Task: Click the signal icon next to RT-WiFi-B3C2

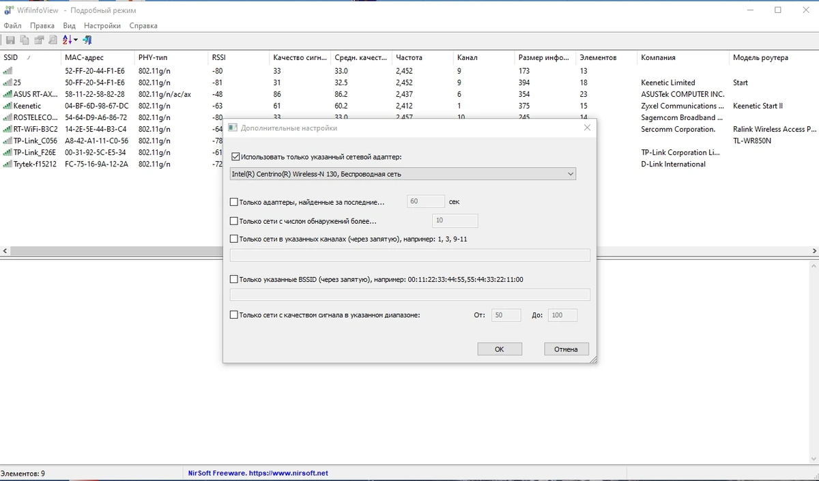Action: (8, 129)
